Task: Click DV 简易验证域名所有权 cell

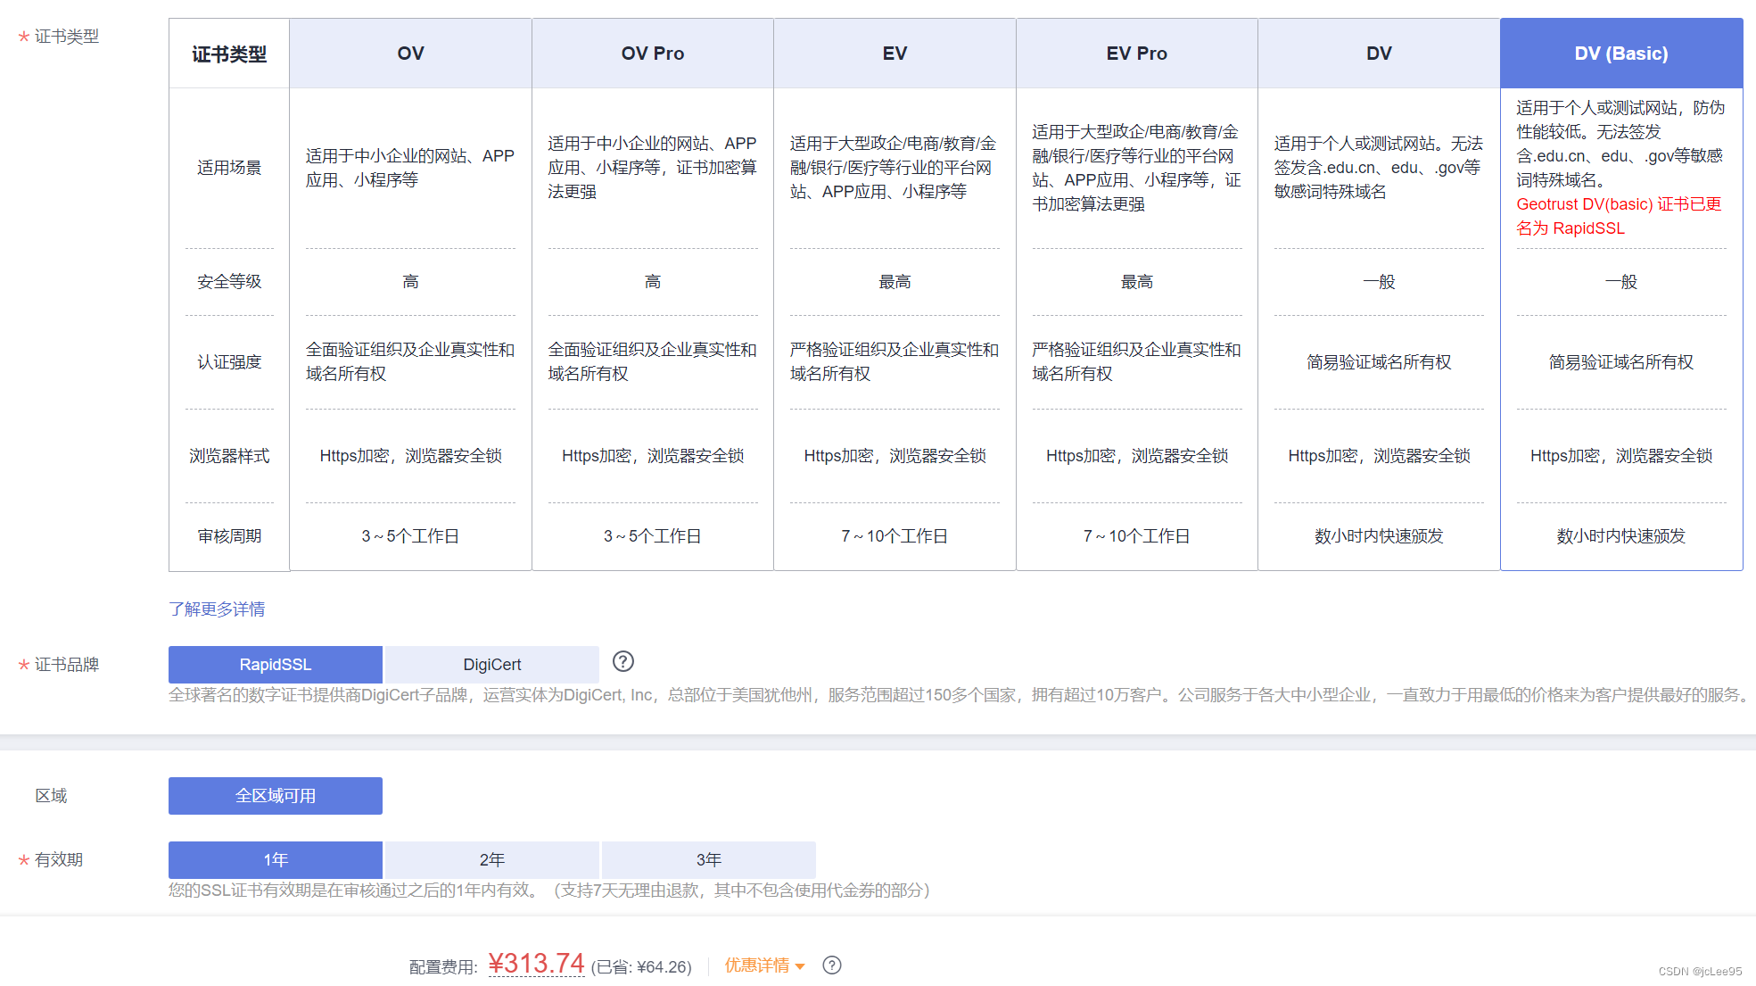Action: [1379, 362]
